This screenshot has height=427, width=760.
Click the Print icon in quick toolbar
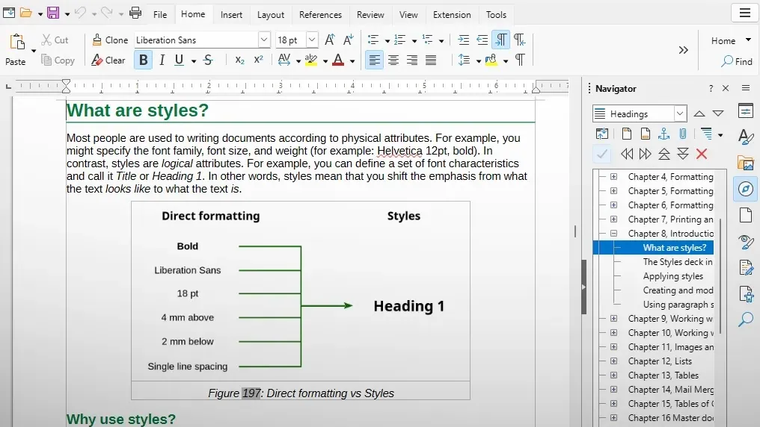(x=135, y=13)
